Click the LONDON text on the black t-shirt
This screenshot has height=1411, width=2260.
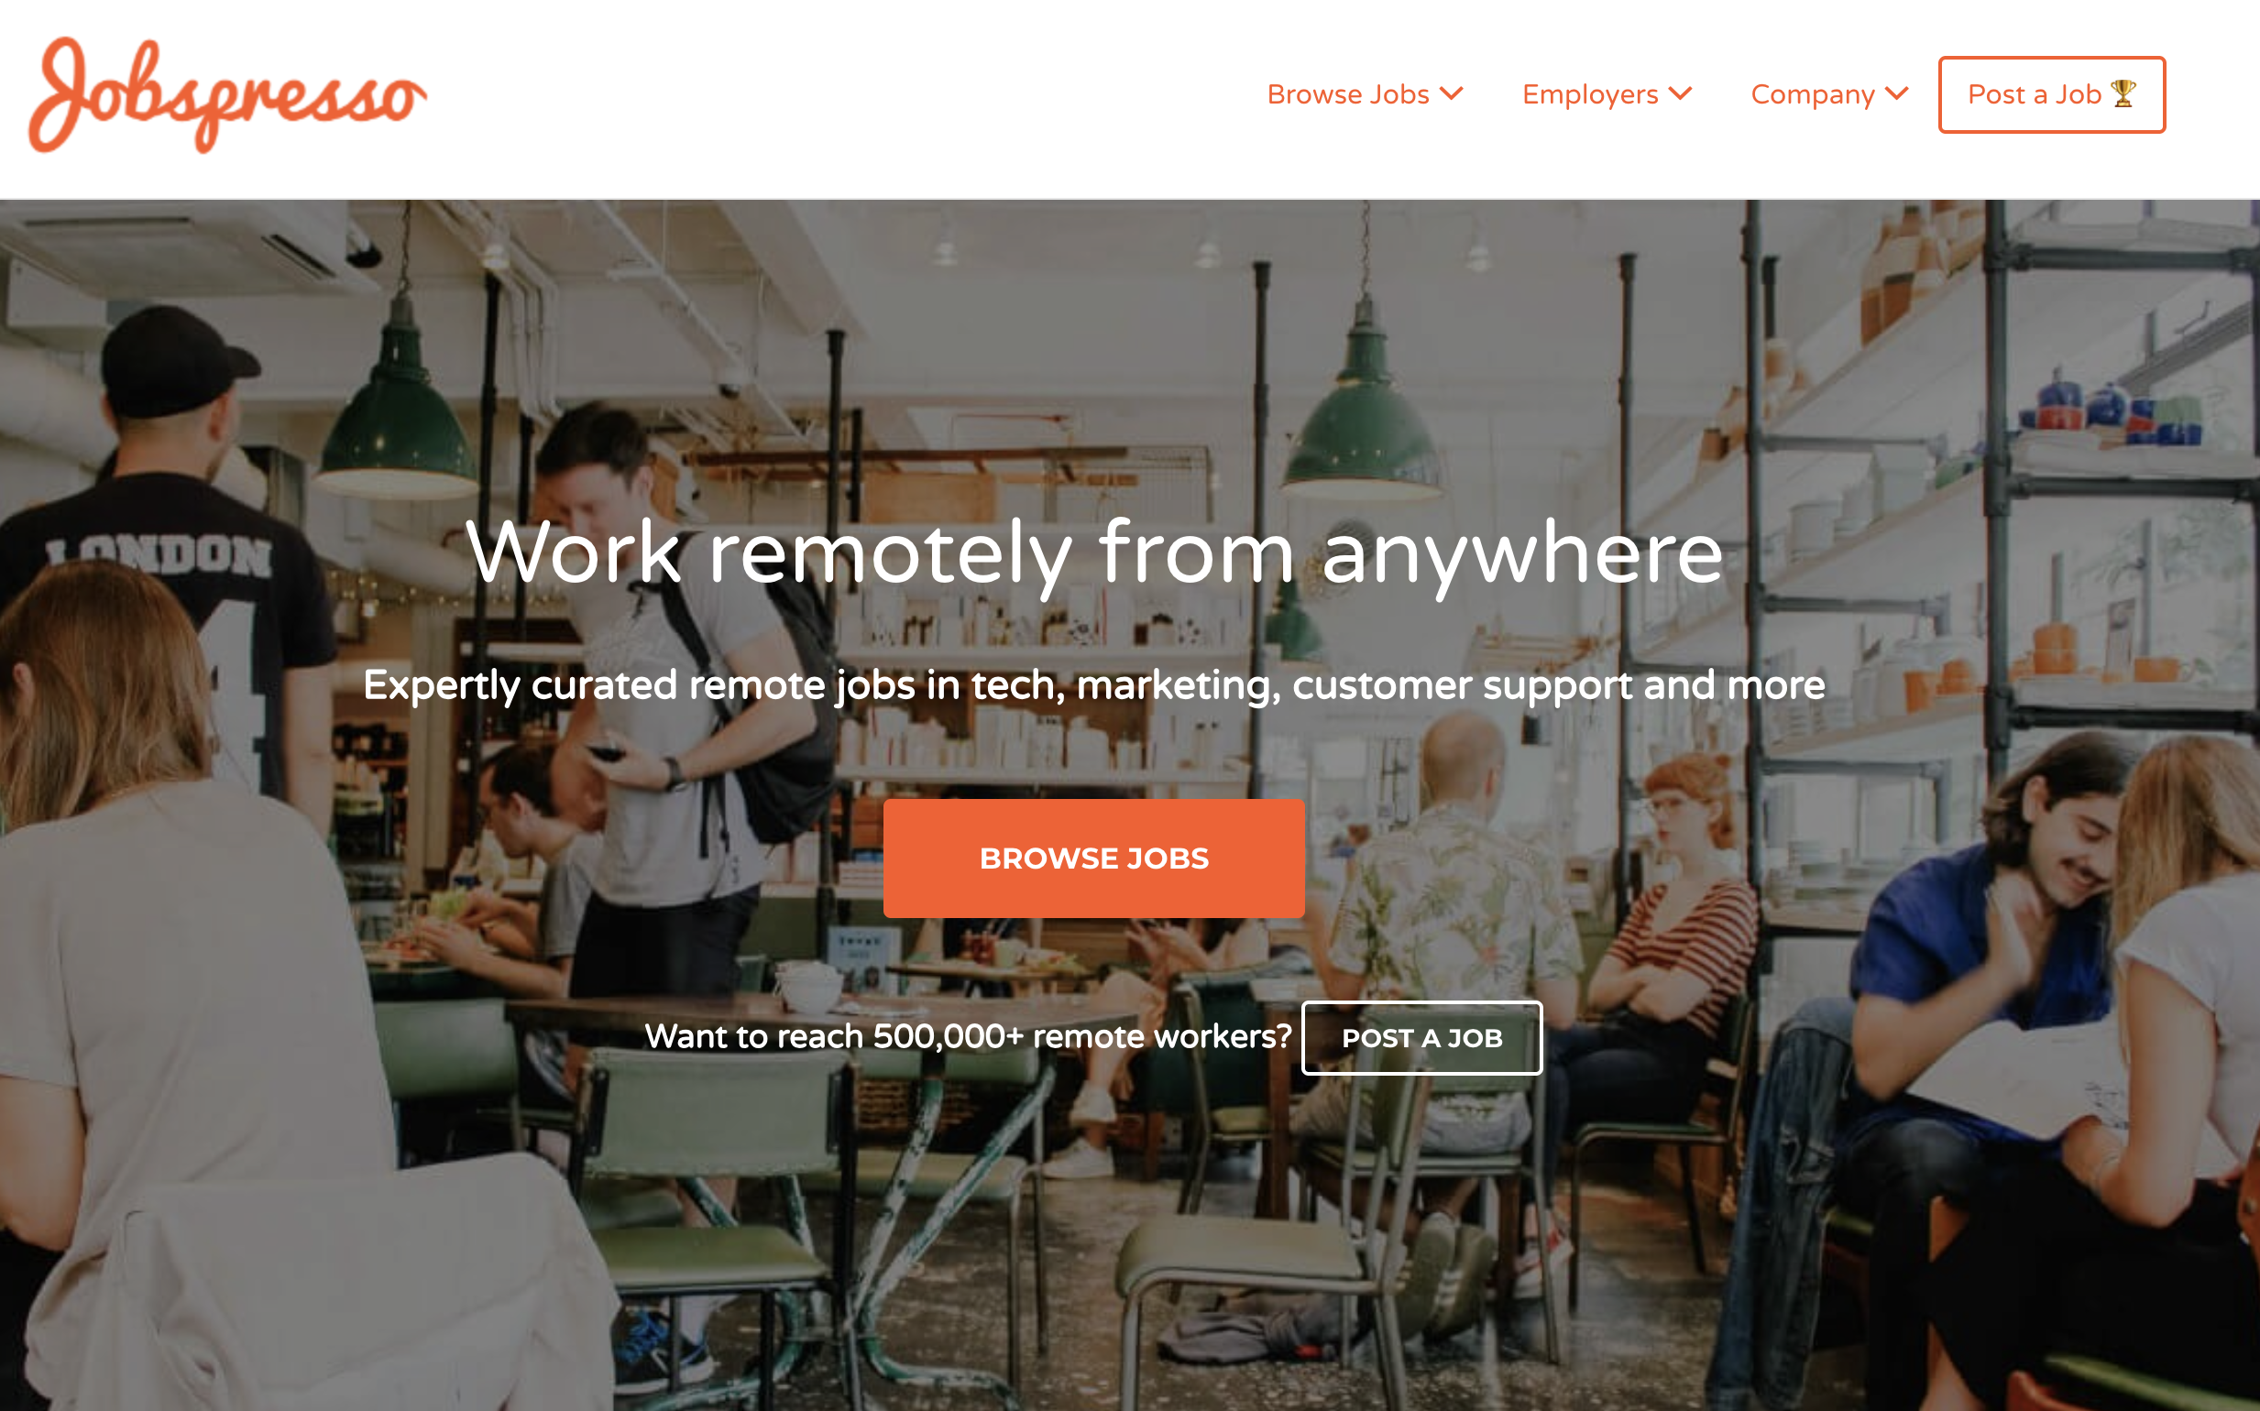[159, 556]
